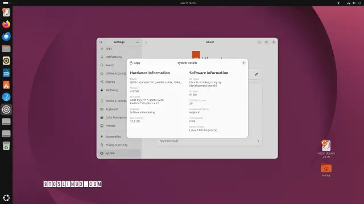
Task: Click the network icon in top bar
Action: click(349, 3)
